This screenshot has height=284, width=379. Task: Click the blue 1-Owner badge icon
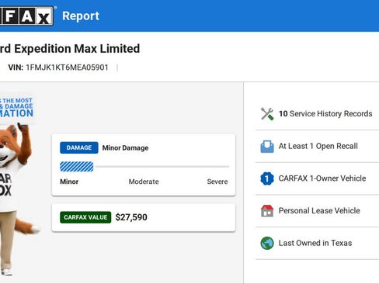click(267, 178)
